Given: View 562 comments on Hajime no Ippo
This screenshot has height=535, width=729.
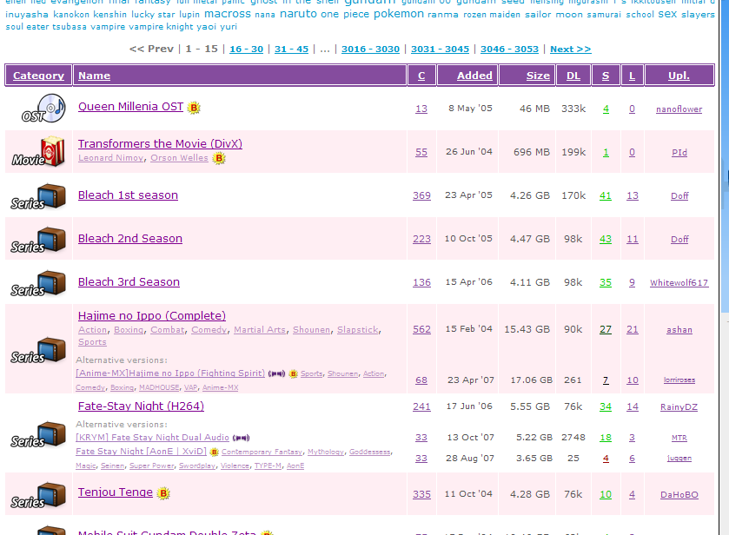Looking at the screenshot, I should tap(421, 329).
